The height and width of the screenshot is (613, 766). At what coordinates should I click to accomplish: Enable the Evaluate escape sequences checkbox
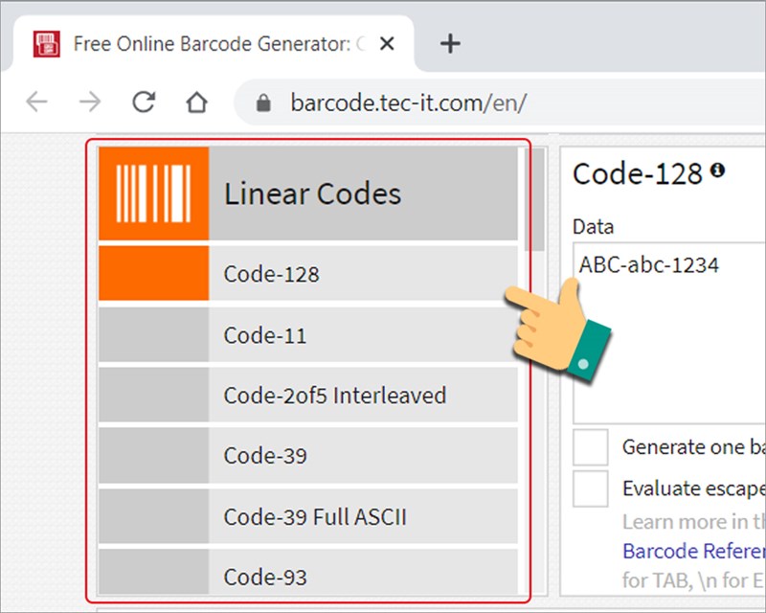click(591, 488)
